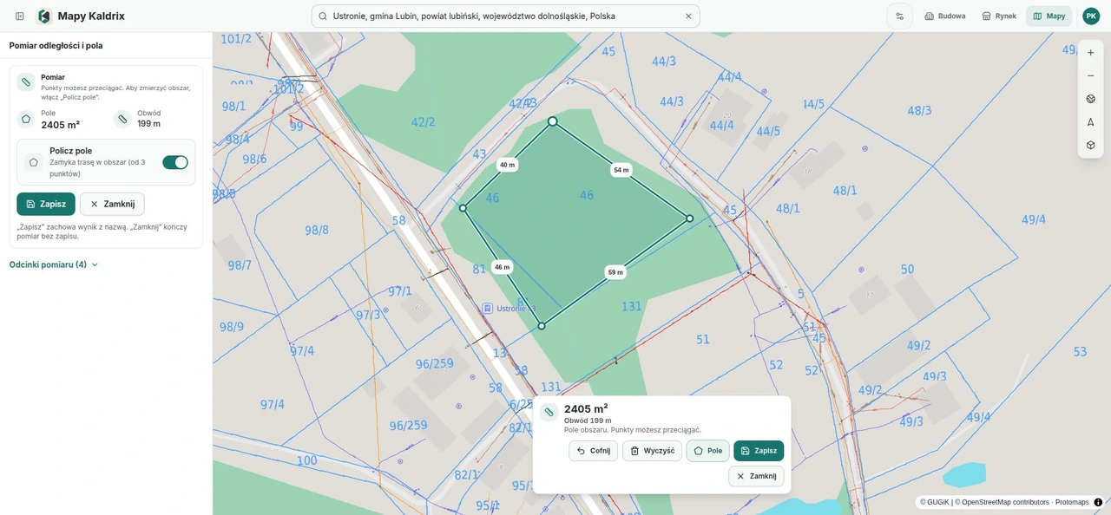Click the ruler Obwód perimeter icon
This screenshot has width=1111, height=515.
(x=122, y=119)
